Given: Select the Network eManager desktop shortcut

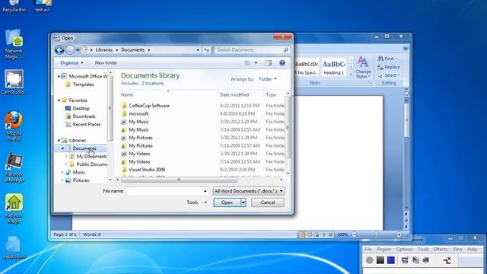Looking at the screenshot, I should (x=14, y=167).
